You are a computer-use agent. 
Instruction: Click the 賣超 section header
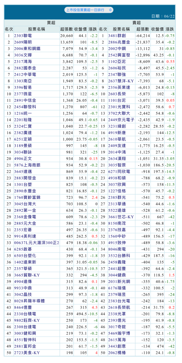pyautogui.click(x=137, y=23)
